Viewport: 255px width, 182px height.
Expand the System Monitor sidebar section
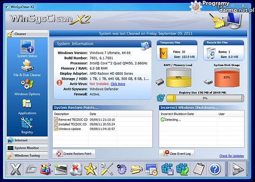coord(27,148)
